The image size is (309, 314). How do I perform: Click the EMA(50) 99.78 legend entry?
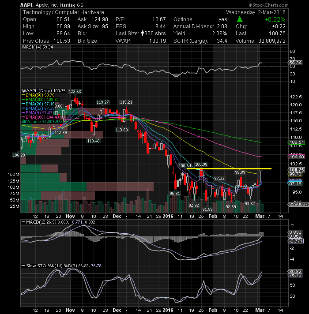pyautogui.click(x=38, y=95)
